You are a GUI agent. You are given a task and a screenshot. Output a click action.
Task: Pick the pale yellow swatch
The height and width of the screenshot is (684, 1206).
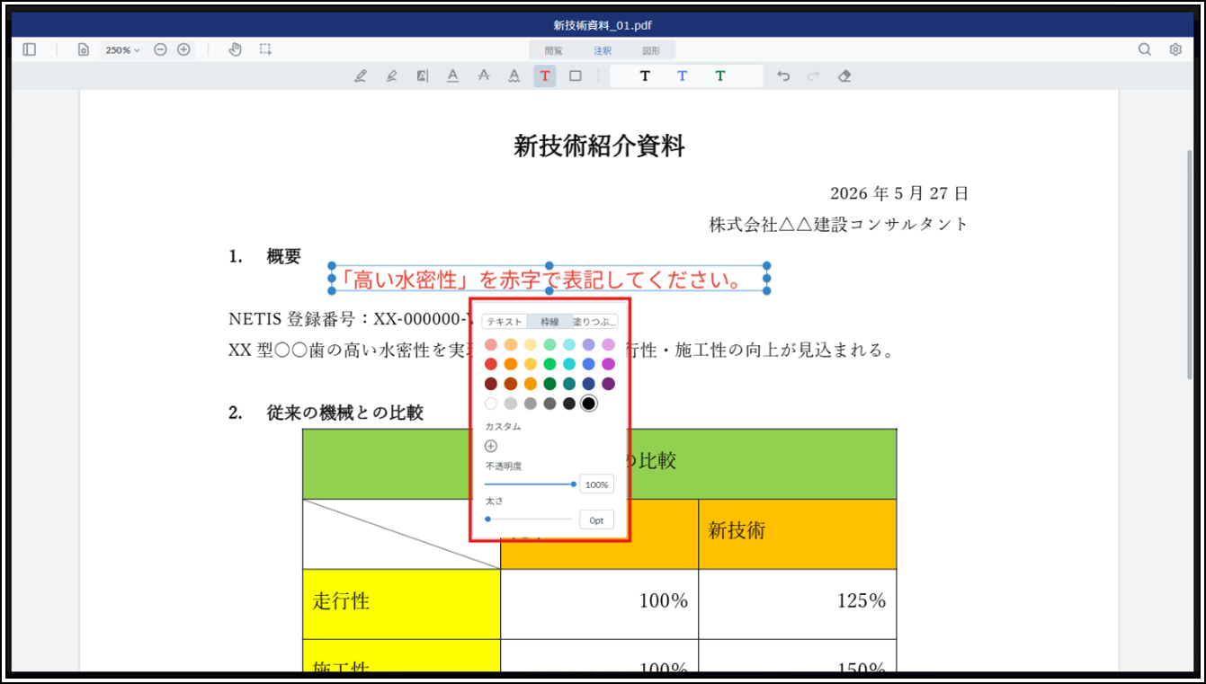coord(531,344)
